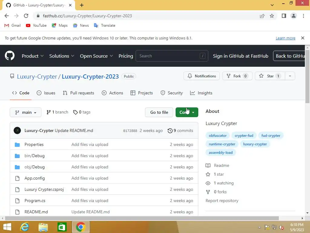The width and height of the screenshot is (310, 233).
Task: Click the muted volume tray icon
Action: tap(281, 227)
